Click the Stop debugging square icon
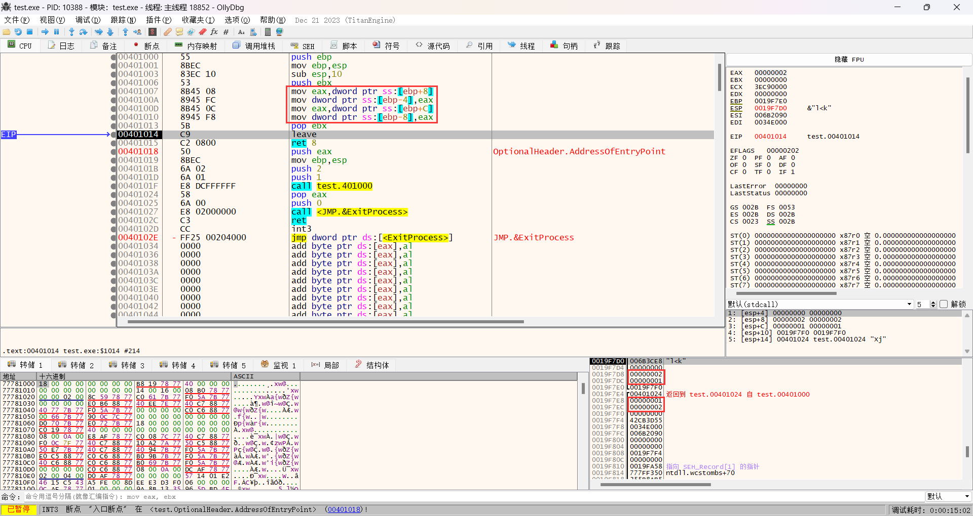 [x=30, y=32]
